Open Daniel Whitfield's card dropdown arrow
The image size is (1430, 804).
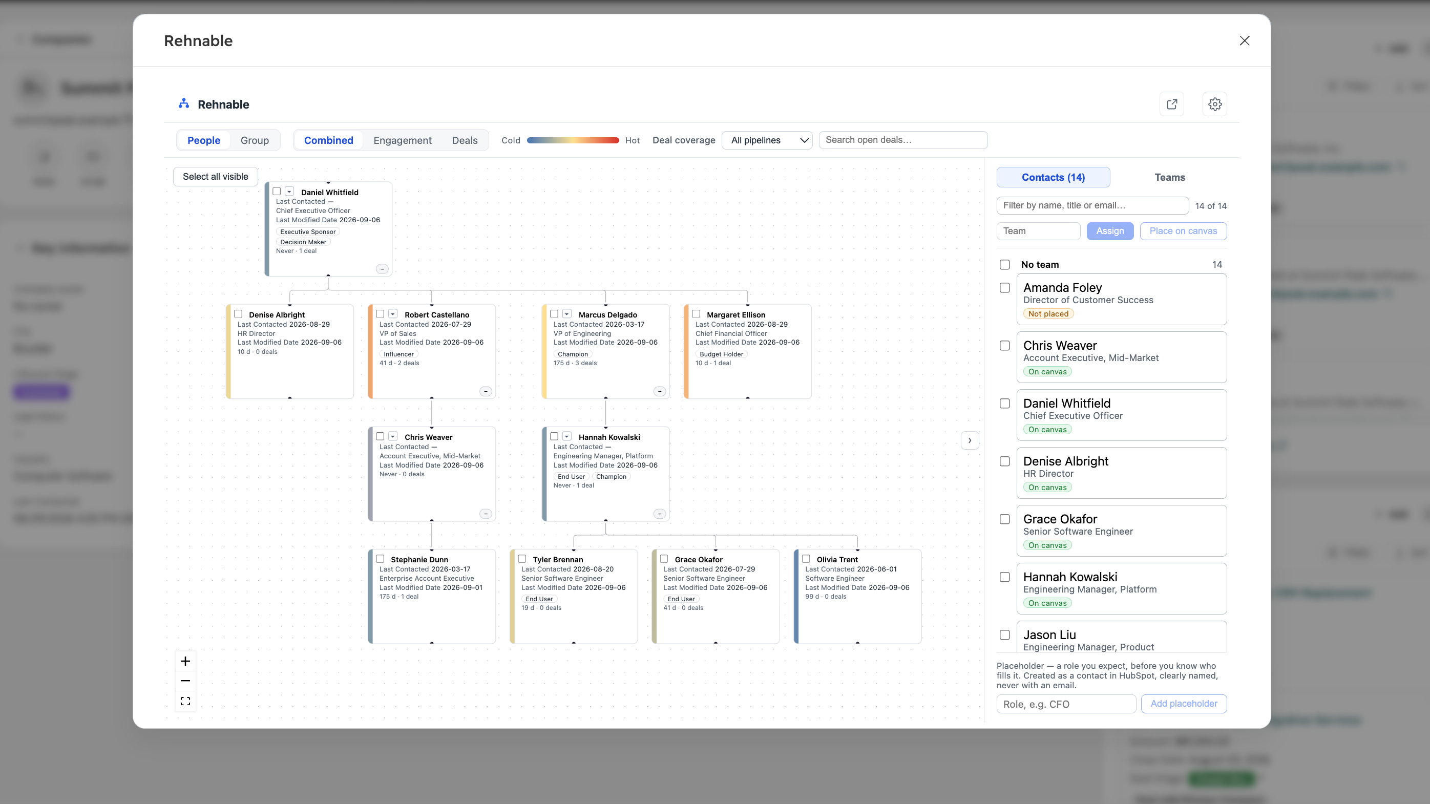[289, 192]
